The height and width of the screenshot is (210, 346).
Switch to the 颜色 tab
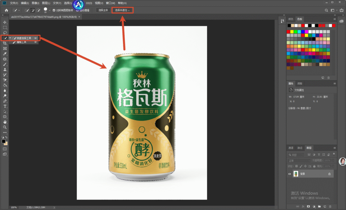point(291,19)
